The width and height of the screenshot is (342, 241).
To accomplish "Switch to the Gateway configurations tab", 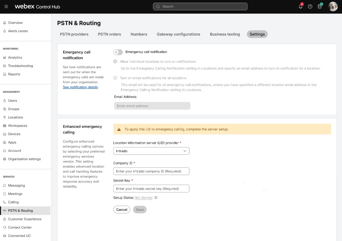I will coord(178,34).
